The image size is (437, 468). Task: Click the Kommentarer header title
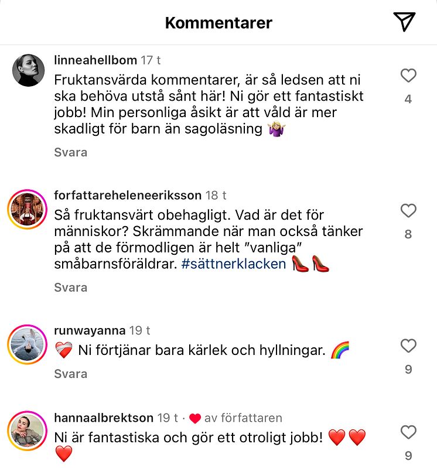218,23
